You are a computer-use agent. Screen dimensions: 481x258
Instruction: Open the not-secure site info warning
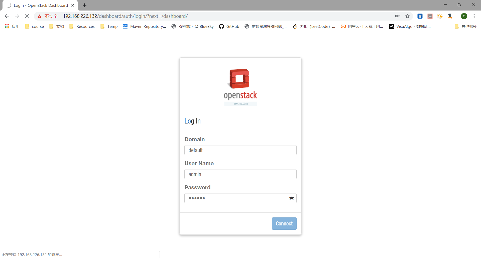pos(48,16)
